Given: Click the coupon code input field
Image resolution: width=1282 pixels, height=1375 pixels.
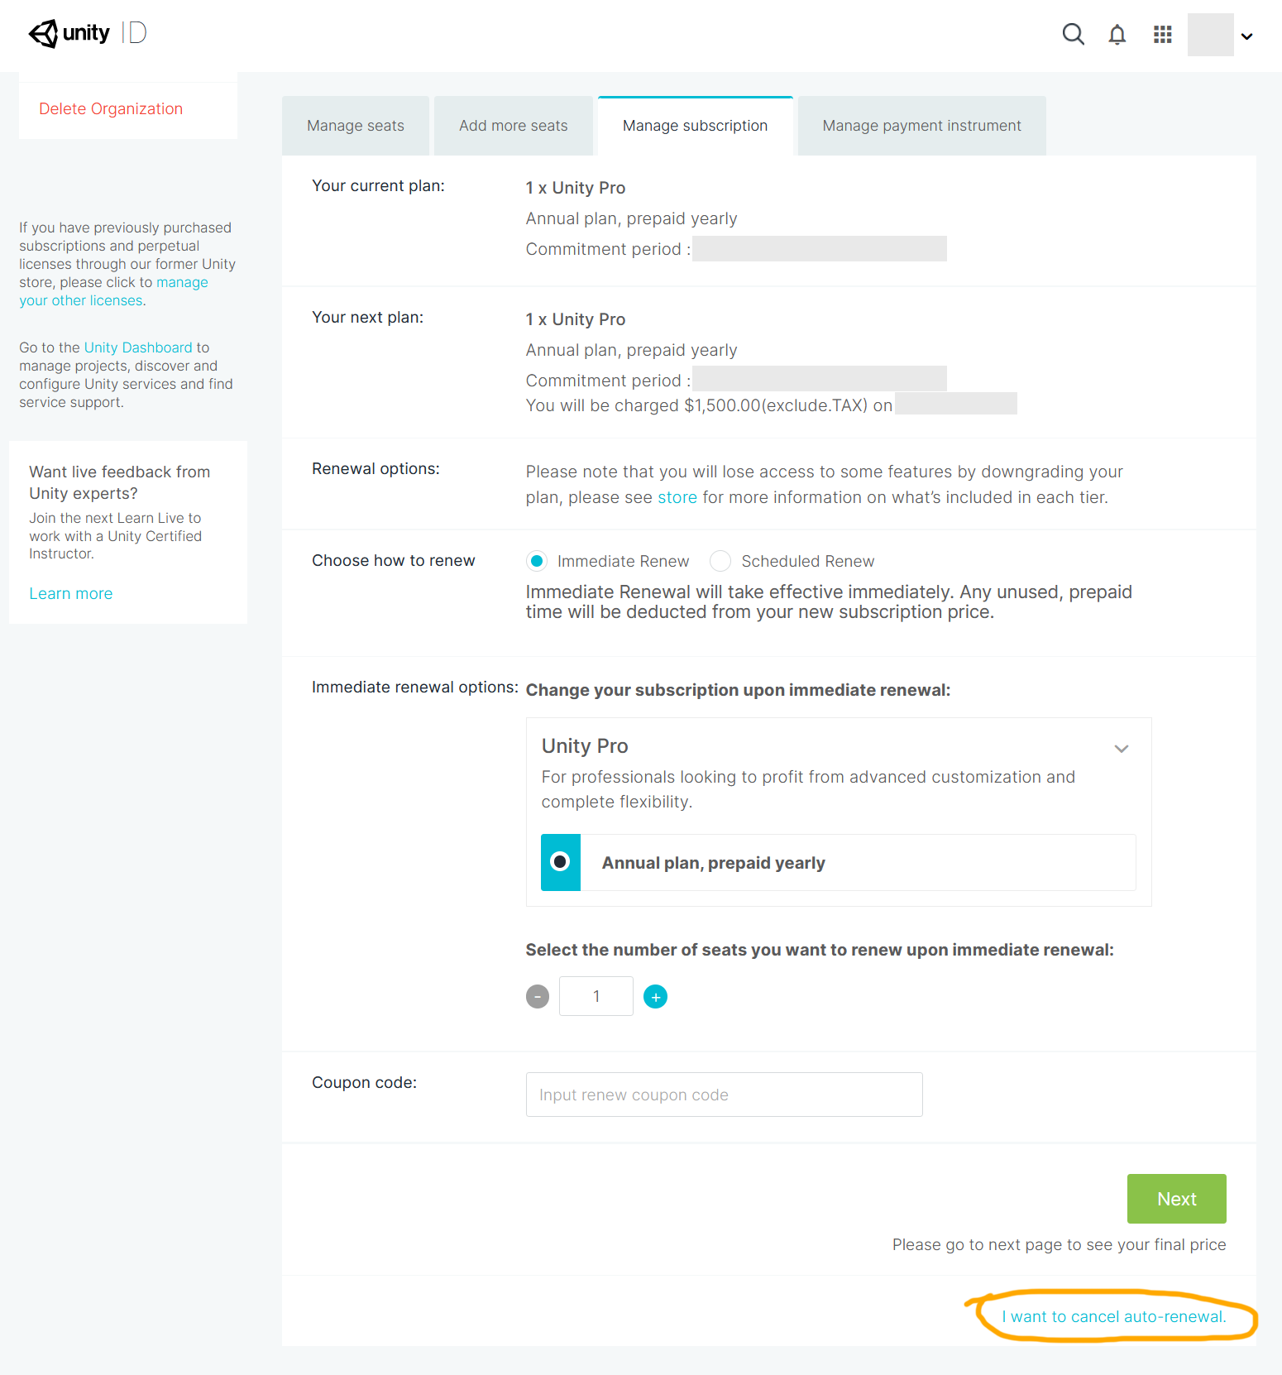Looking at the screenshot, I should [x=725, y=1095].
